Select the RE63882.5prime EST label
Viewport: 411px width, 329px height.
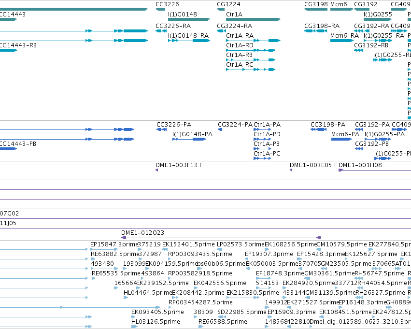[x=114, y=254]
